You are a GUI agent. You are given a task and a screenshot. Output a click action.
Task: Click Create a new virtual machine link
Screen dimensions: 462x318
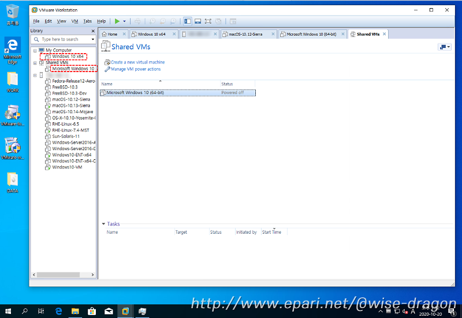[137, 62]
